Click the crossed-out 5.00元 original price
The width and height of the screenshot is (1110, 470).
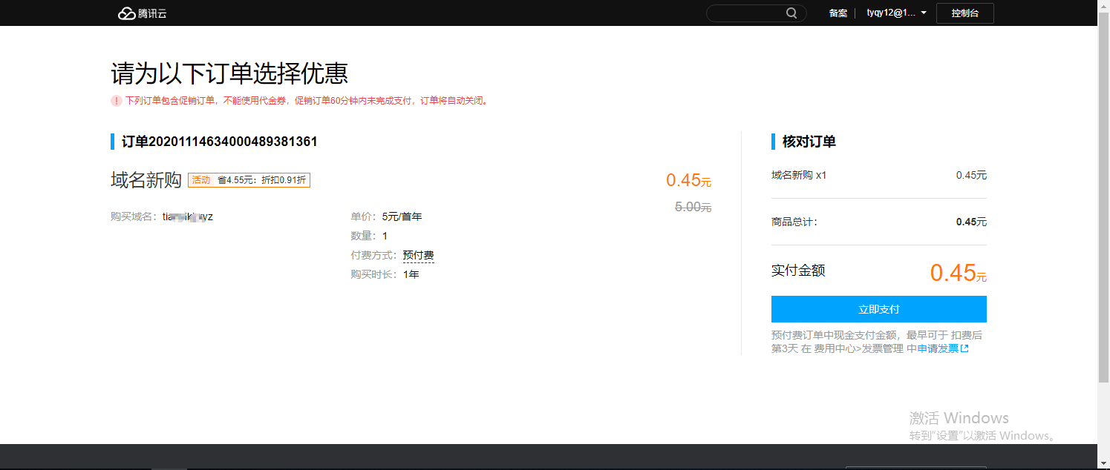(691, 207)
